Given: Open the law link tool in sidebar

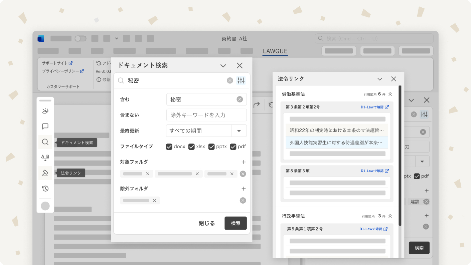Looking at the screenshot, I should [x=45, y=173].
